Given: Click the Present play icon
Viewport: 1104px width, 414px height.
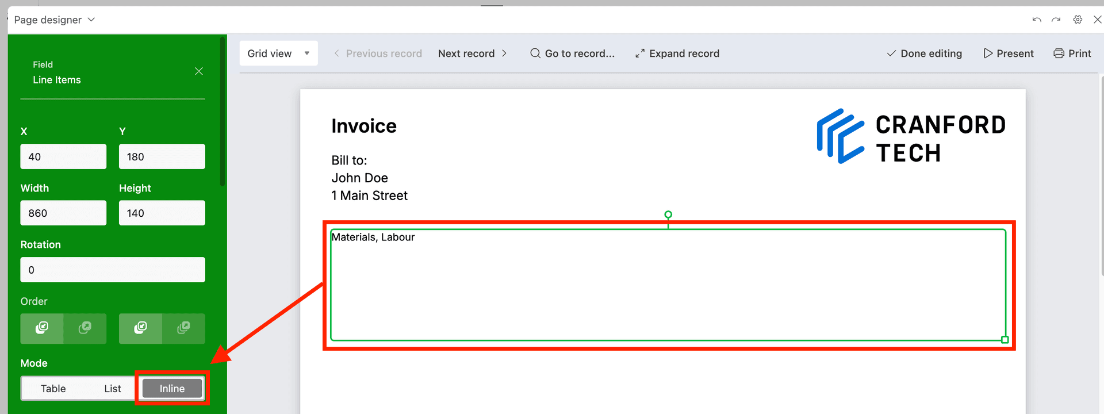Looking at the screenshot, I should pos(988,53).
